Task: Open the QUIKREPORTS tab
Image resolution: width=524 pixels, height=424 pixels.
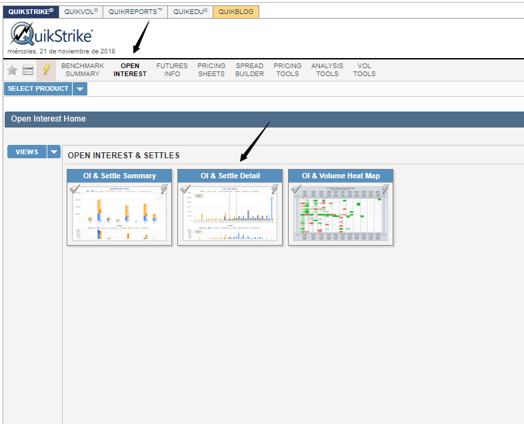Action: tap(135, 12)
